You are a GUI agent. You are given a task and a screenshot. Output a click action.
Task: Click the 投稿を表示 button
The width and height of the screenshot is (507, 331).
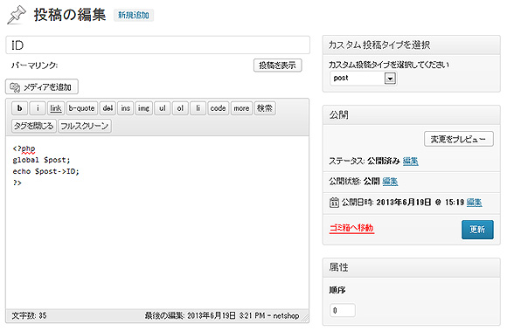pyautogui.click(x=277, y=66)
